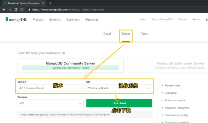Open a new browser tab
This screenshot has height=123, width=208.
tap(50, 3)
